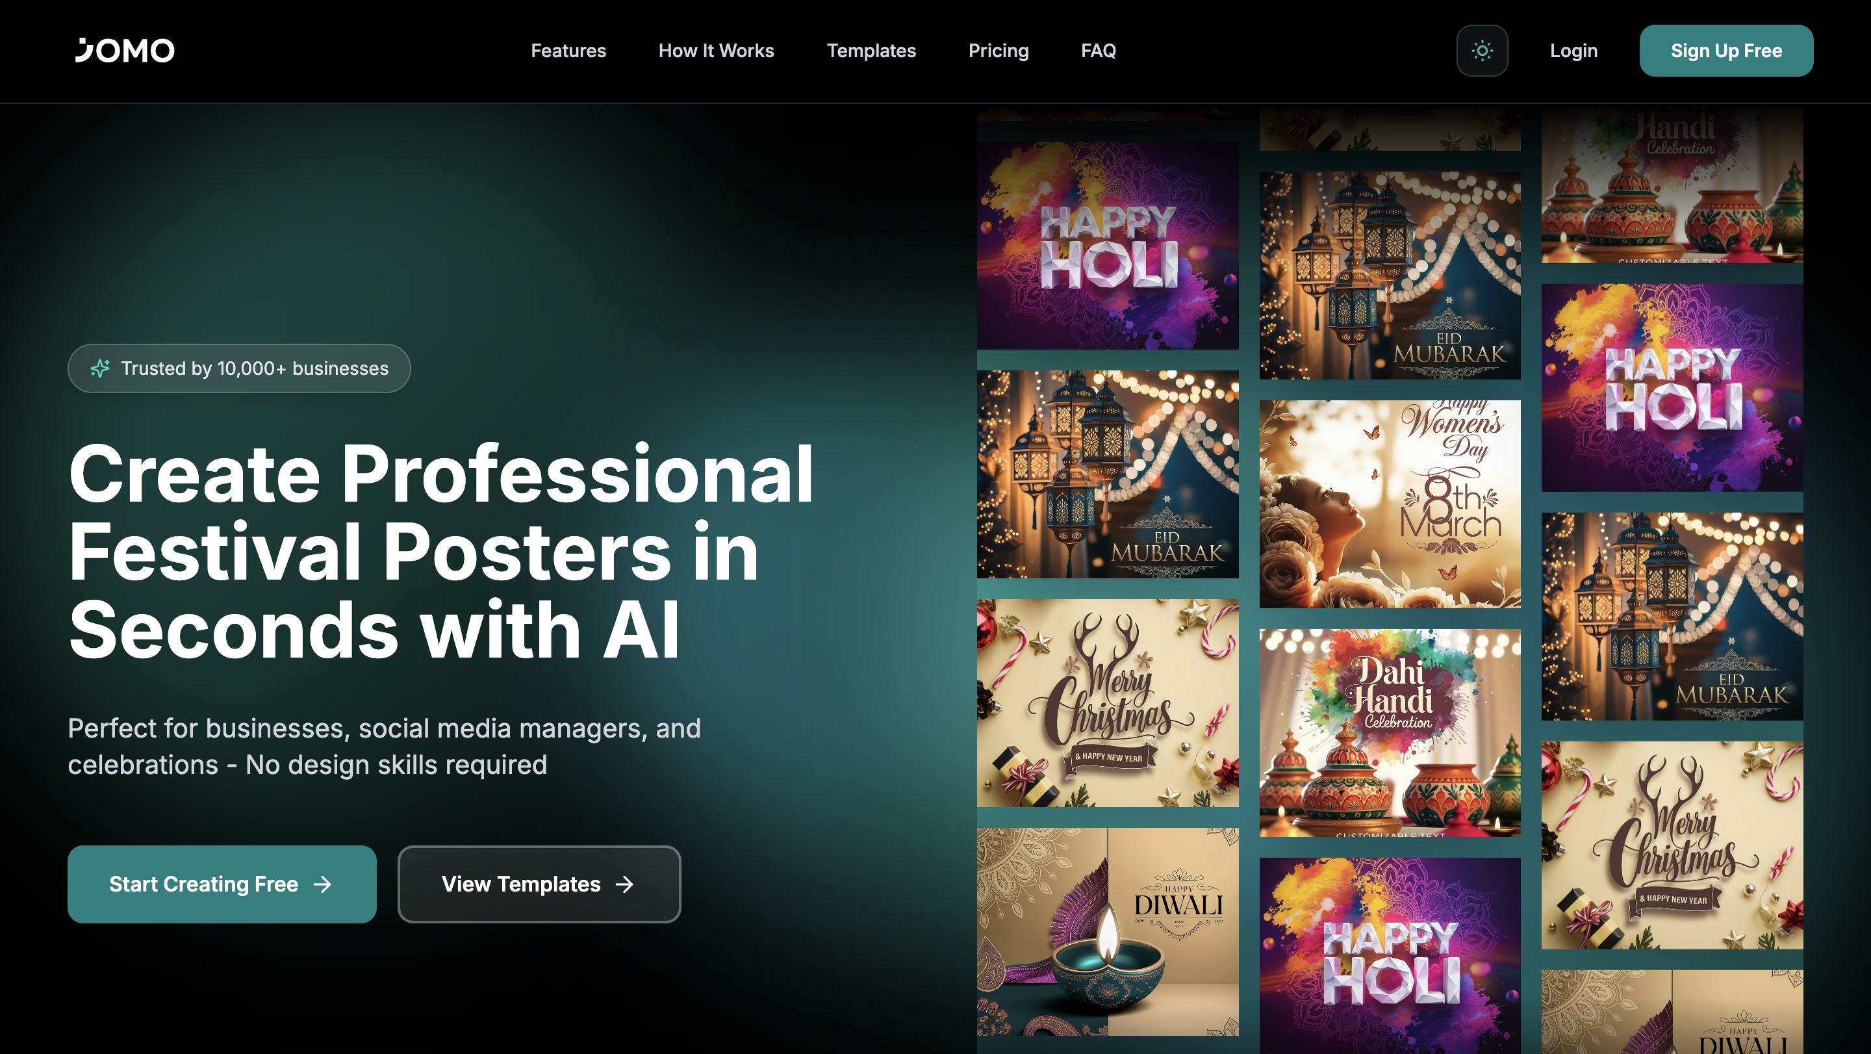
Task: Click the Start Creating Free button
Action: [x=222, y=884]
